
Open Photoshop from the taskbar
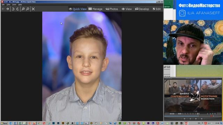point(53,123)
